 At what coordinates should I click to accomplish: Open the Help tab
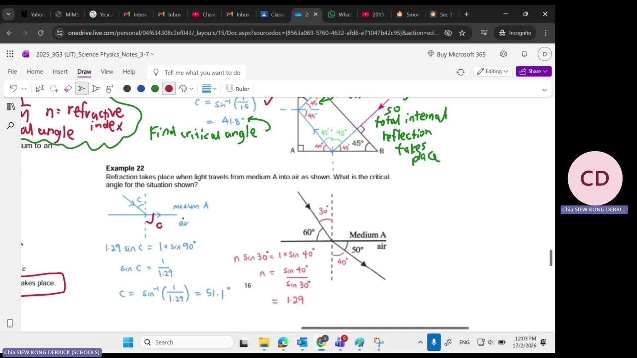tap(129, 71)
